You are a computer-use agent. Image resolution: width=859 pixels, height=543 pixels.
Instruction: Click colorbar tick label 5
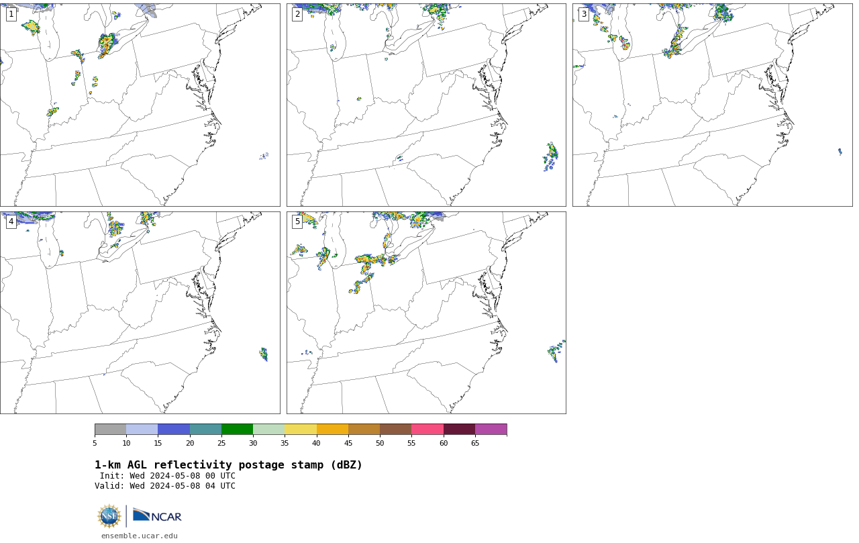[x=95, y=443]
